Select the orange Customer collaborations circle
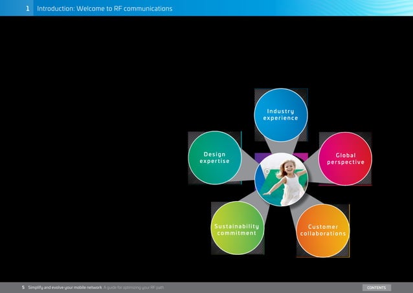The height and width of the screenshot is (293, 413). click(x=323, y=231)
